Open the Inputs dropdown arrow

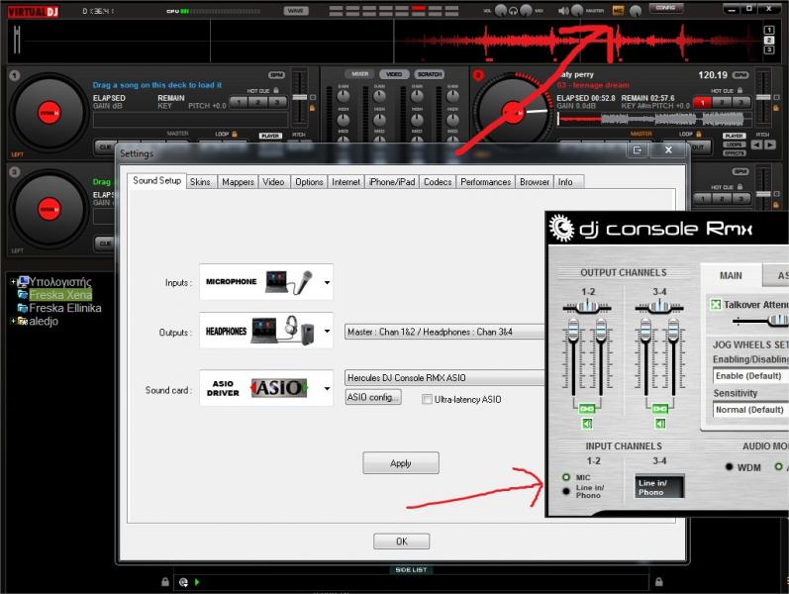pyautogui.click(x=327, y=282)
